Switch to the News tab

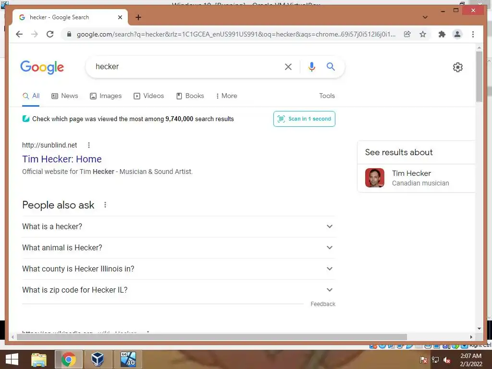pyautogui.click(x=65, y=96)
